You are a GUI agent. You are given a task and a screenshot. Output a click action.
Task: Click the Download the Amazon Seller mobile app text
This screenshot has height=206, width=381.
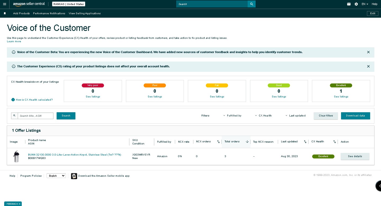(104, 176)
